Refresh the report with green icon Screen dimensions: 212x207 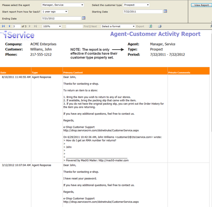pos(151,26)
